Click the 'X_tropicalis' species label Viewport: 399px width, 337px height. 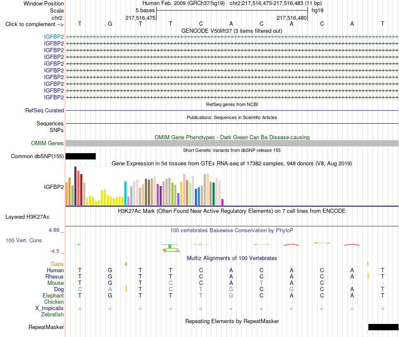click(50, 308)
